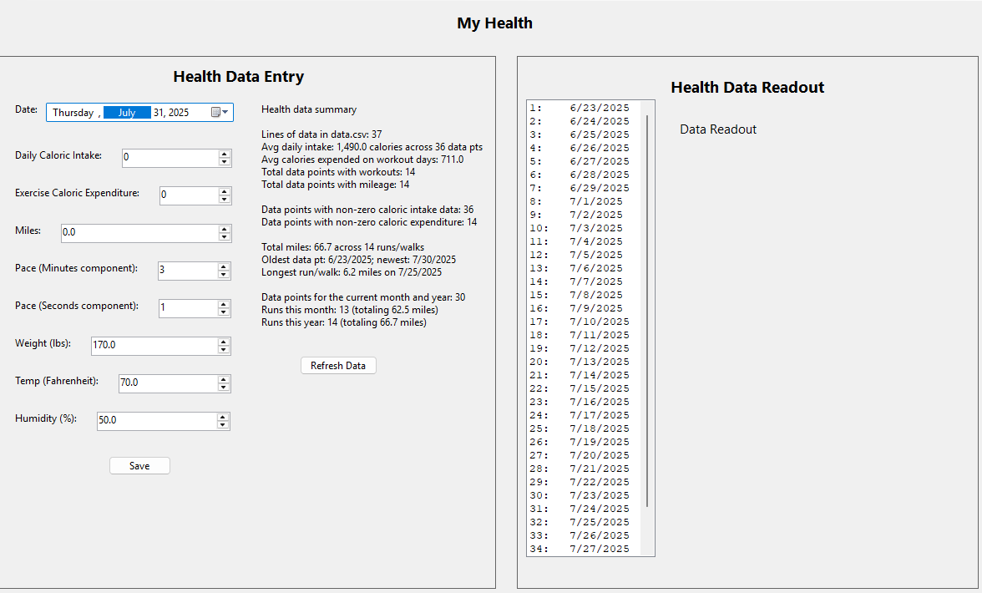Screen dimensions: 982x593
Task: Increase Daily Caloric Intake with up arrow
Action: (224, 154)
